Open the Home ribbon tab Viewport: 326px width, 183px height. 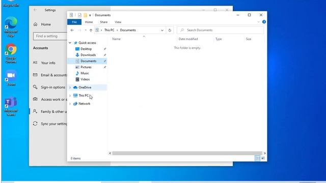click(x=89, y=22)
